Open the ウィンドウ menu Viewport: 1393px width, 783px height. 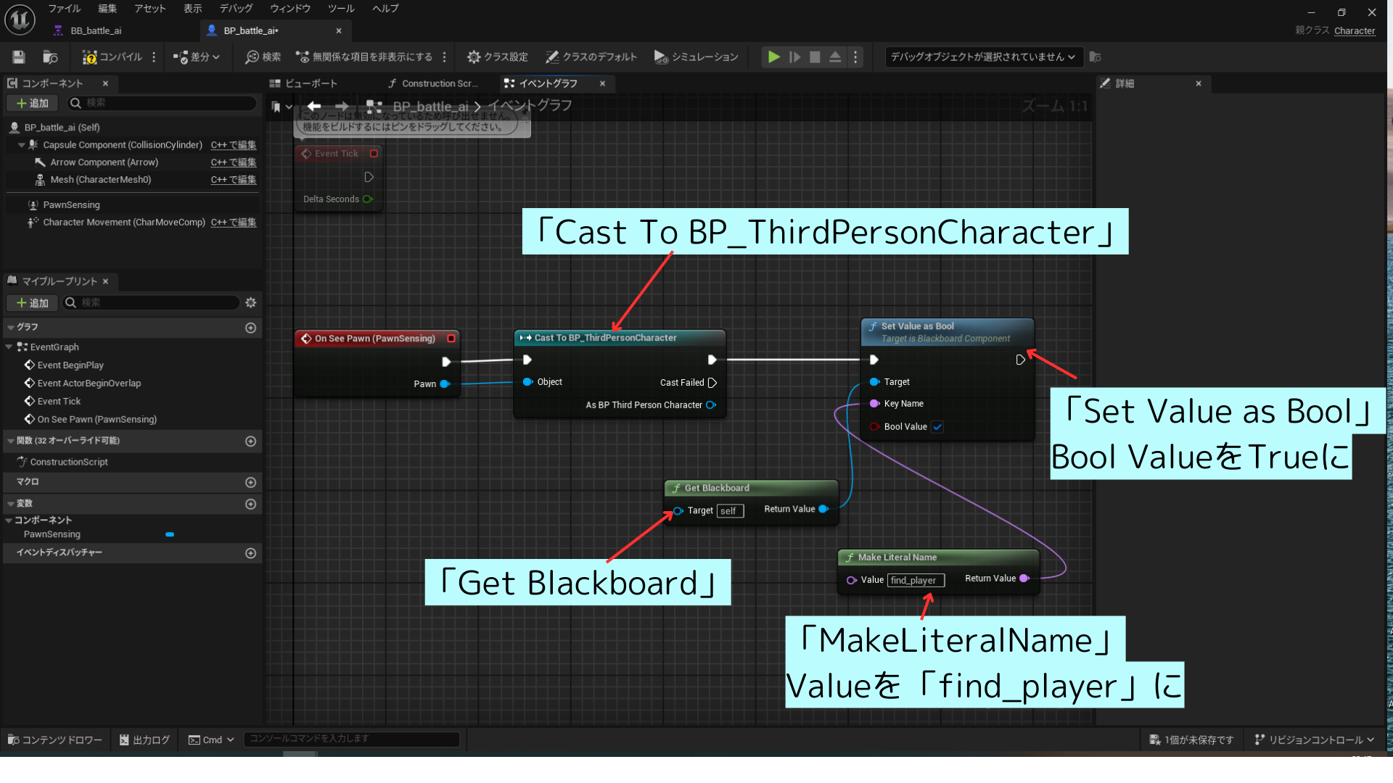[x=289, y=9]
